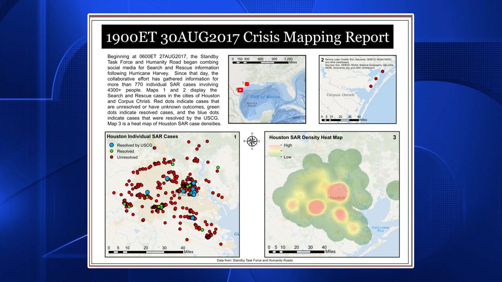Click the Low label in heat map legend

(x=287, y=157)
